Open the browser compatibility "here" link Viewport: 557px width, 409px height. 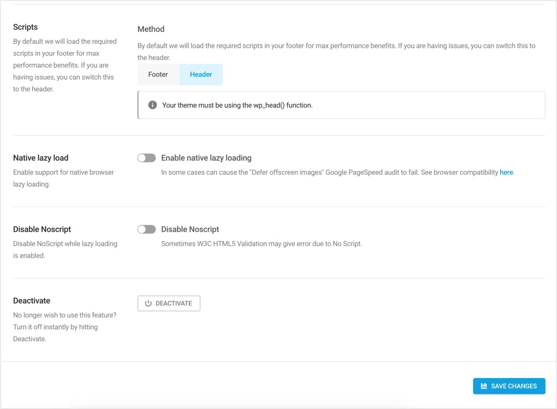[506, 173]
